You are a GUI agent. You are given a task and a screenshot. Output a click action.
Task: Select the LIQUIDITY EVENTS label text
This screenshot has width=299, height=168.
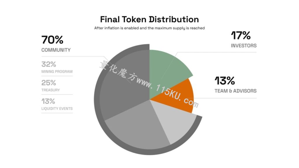click(57, 108)
